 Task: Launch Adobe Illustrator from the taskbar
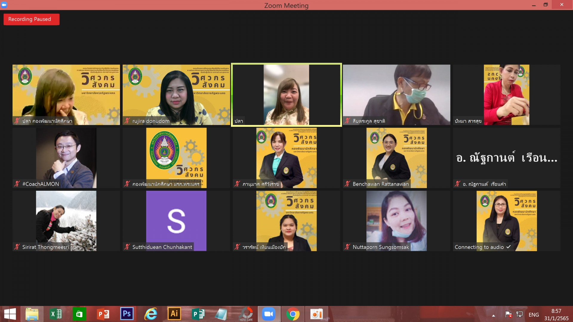(174, 314)
